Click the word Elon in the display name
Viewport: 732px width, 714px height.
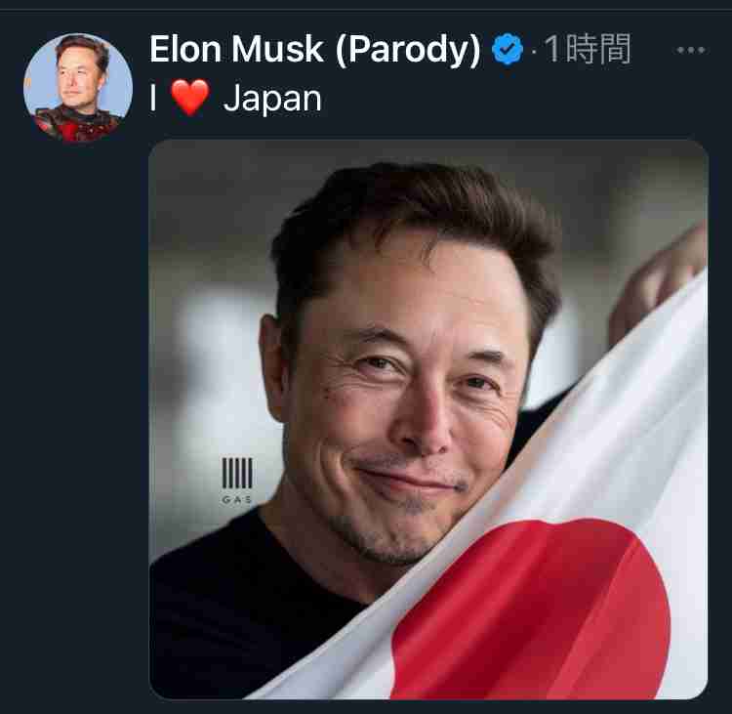tap(185, 49)
